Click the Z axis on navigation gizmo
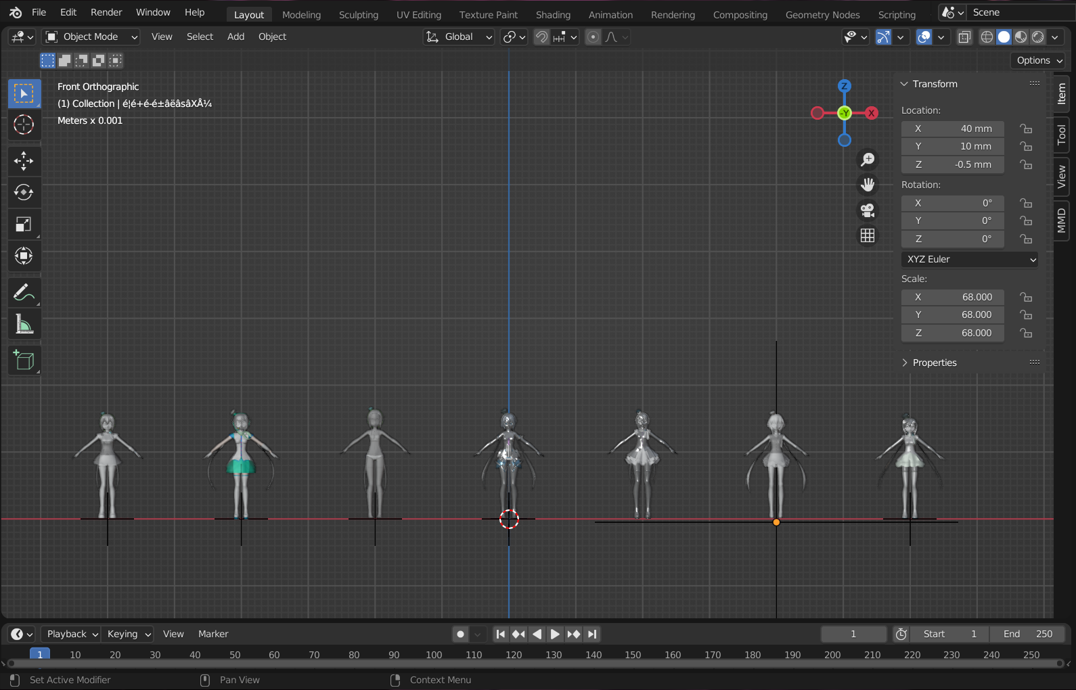Screen dimensions: 1076x690 click(844, 86)
